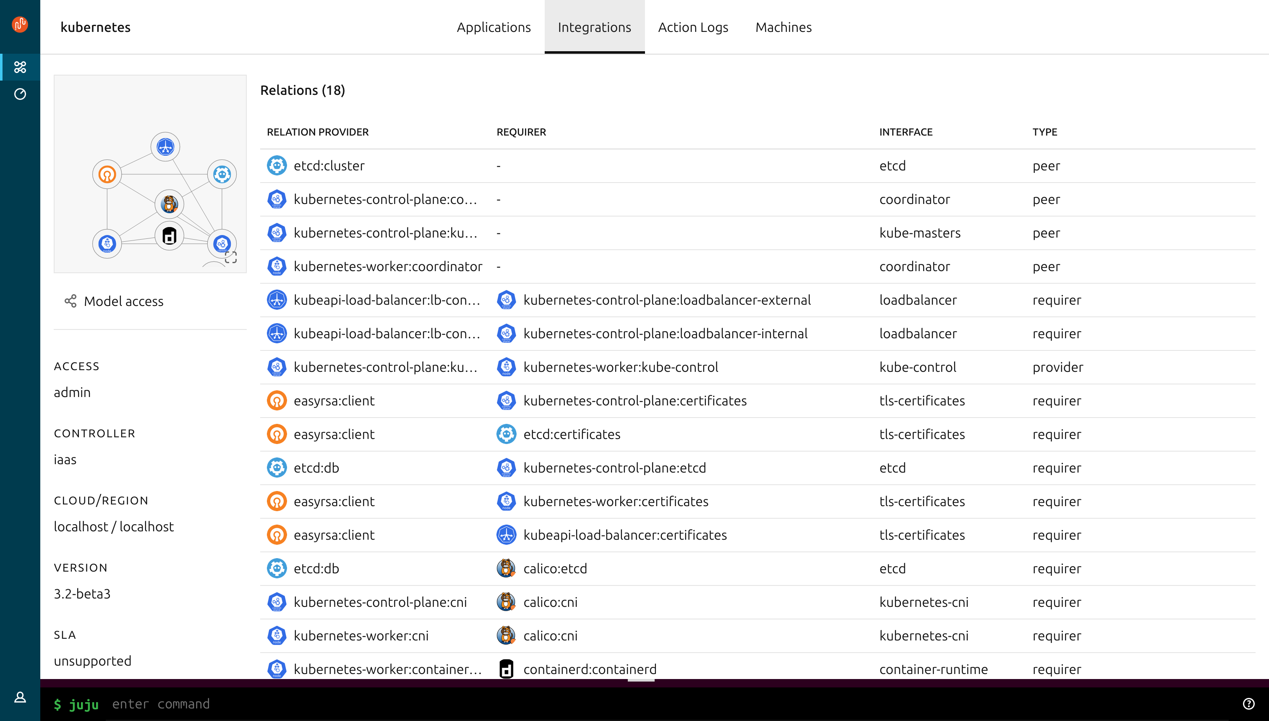Select kubernetes-worker:kube-control requirer text
This screenshot has height=721, width=1269.
point(620,367)
